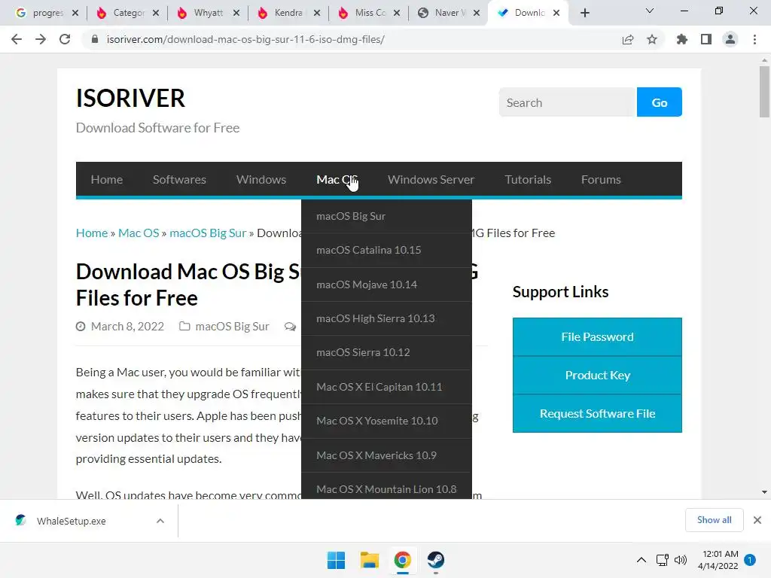Open the volume speaker icon
Screen dimensions: 771x578
point(681,560)
